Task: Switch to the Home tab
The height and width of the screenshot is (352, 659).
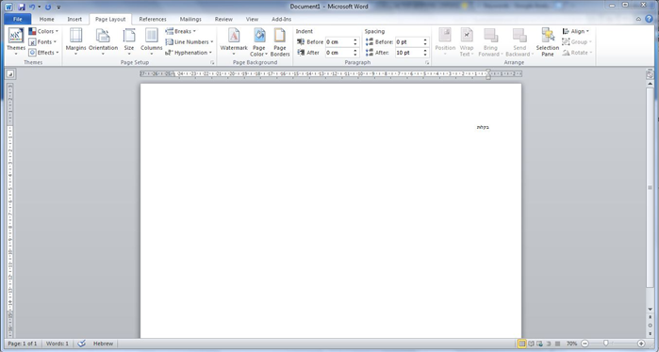Action: click(x=46, y=20)
